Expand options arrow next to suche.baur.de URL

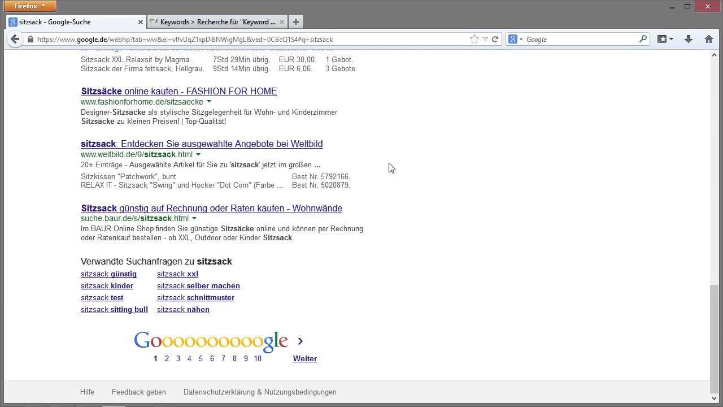pos(194,218)
